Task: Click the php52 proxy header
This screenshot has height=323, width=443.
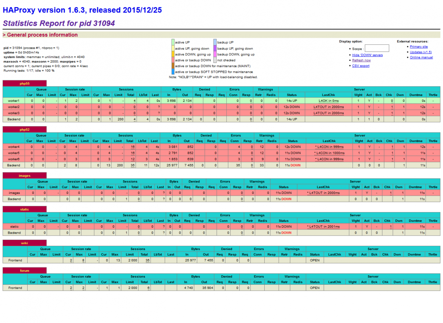Action: pos(25,130)
